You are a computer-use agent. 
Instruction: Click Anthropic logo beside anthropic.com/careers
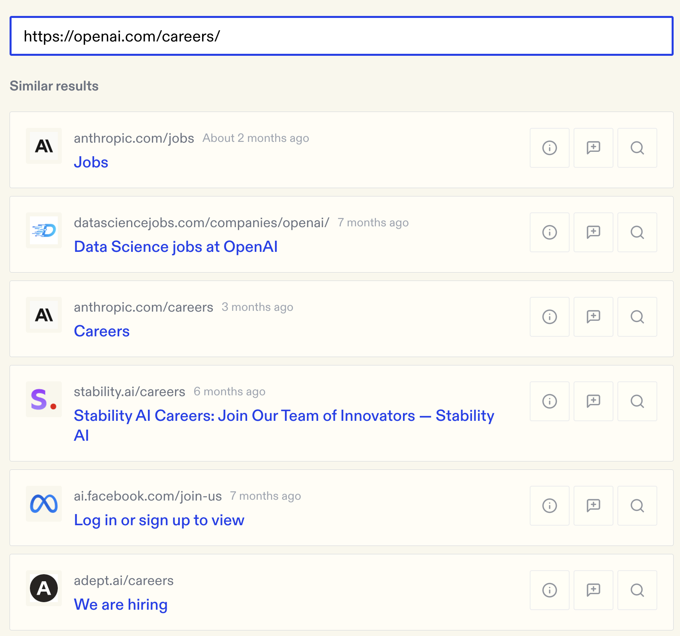pyautogui.click(x=44, y=315)
